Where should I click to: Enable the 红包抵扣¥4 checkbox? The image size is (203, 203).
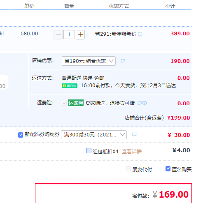point(89,150)
